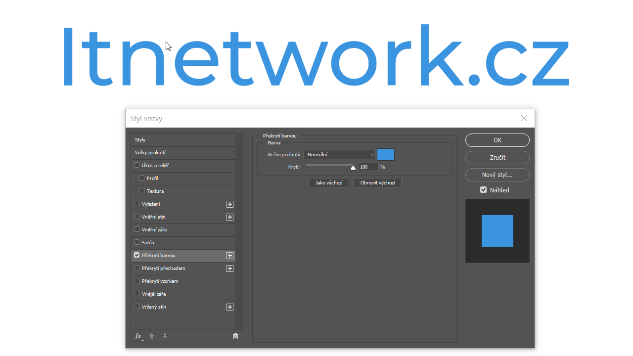This screenshot has height=356, width=633.
Task: Click the Obnovit výchozí button
Action: pyautogui.click(x=377, y=183)
